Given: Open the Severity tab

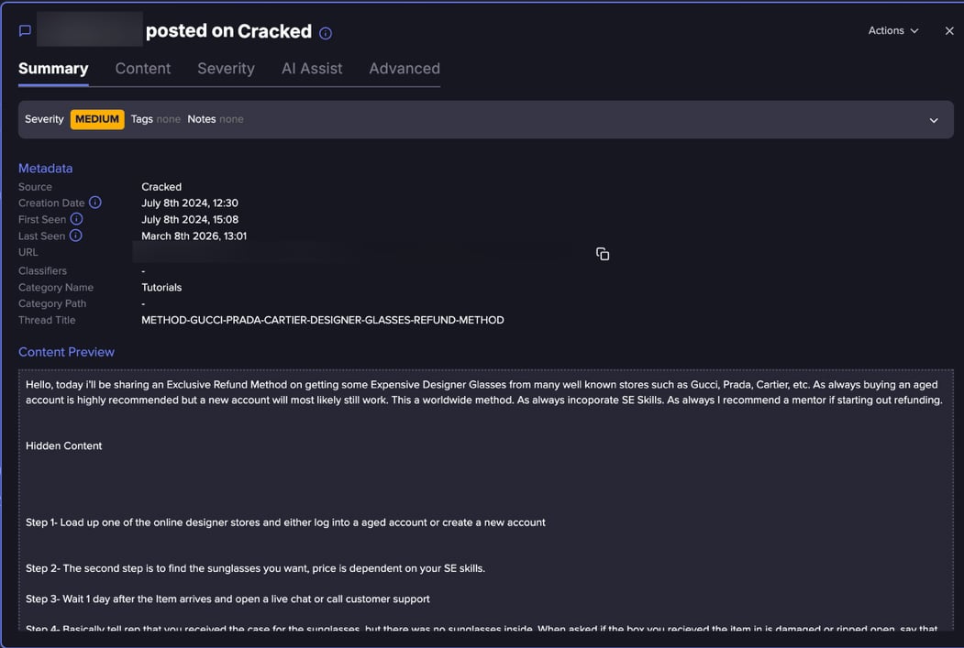Looking at the screenshot, I should pyautogui.click(x=226, y=69).
